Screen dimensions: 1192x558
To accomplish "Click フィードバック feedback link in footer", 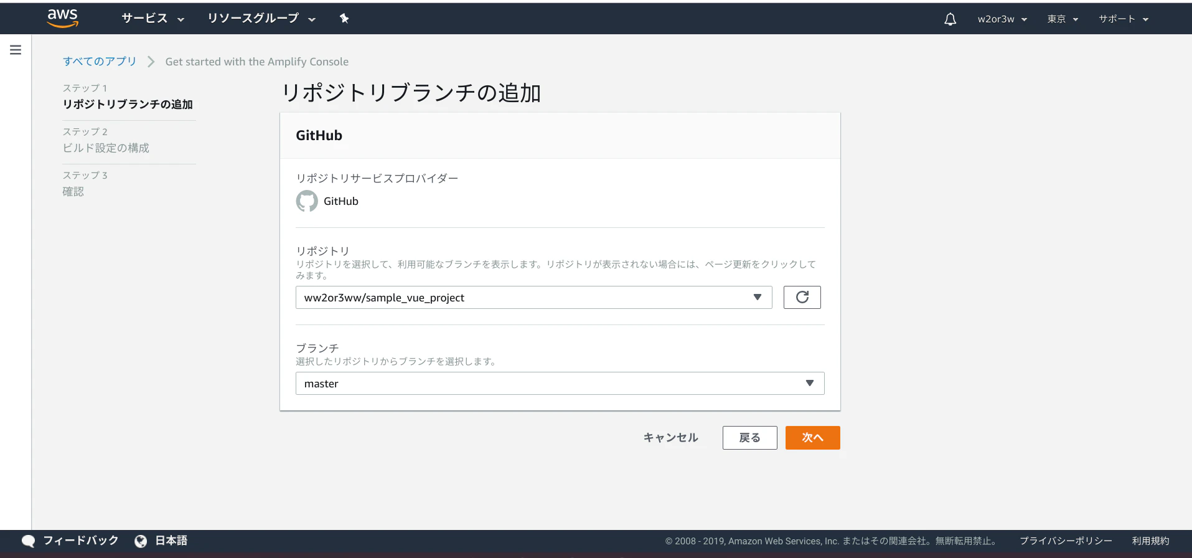I will click(80, 541).
